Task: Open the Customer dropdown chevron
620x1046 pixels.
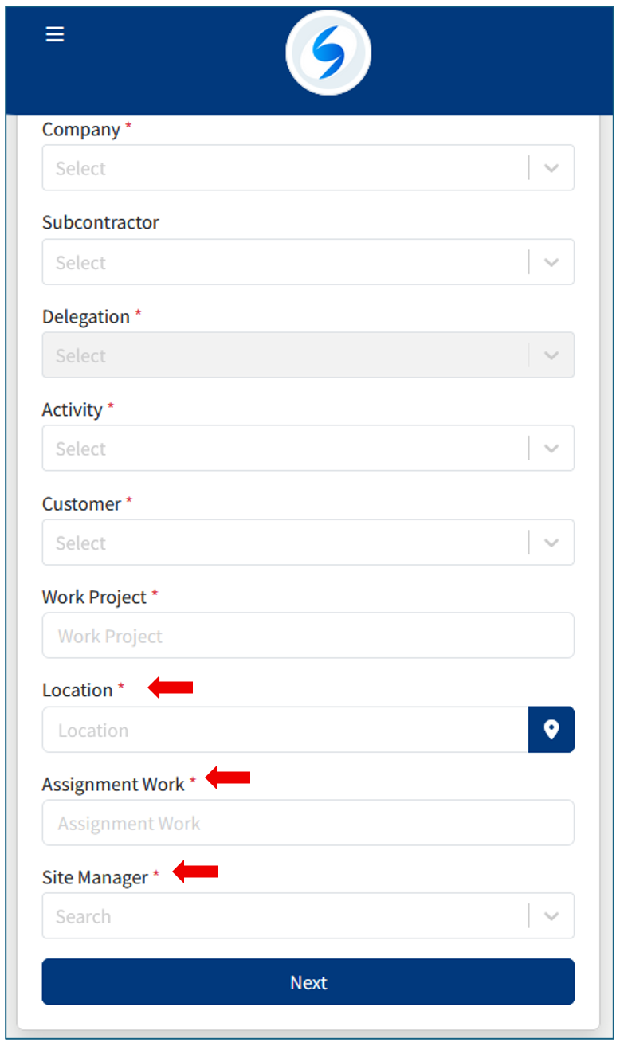Action: point(551,543)
